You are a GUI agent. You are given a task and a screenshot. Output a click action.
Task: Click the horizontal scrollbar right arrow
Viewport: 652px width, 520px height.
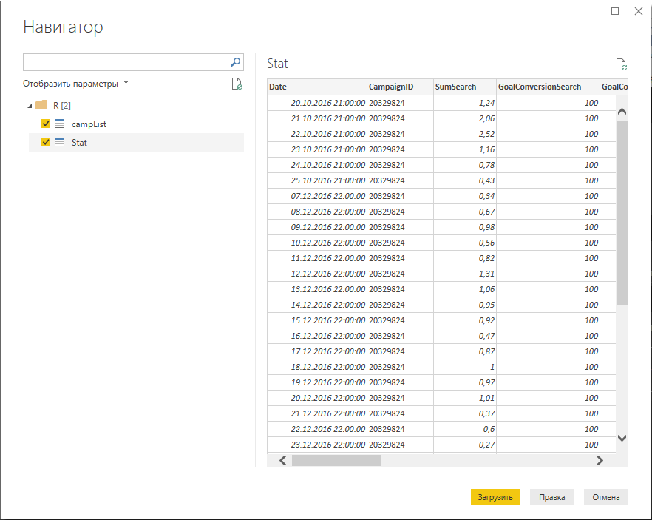tap(600, 460)
